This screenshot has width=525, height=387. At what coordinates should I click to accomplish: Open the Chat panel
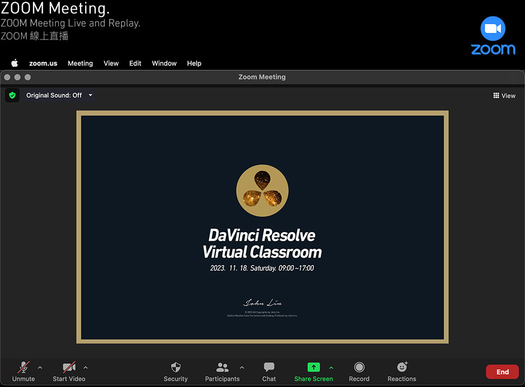[269, 371]
